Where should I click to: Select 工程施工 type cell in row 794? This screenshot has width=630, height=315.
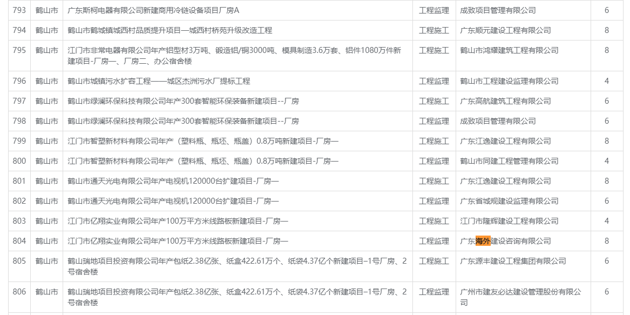pyautogui.click(x=434, y=31)
